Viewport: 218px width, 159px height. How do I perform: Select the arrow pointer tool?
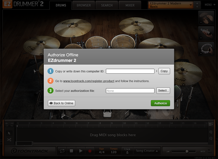point(9,133)
